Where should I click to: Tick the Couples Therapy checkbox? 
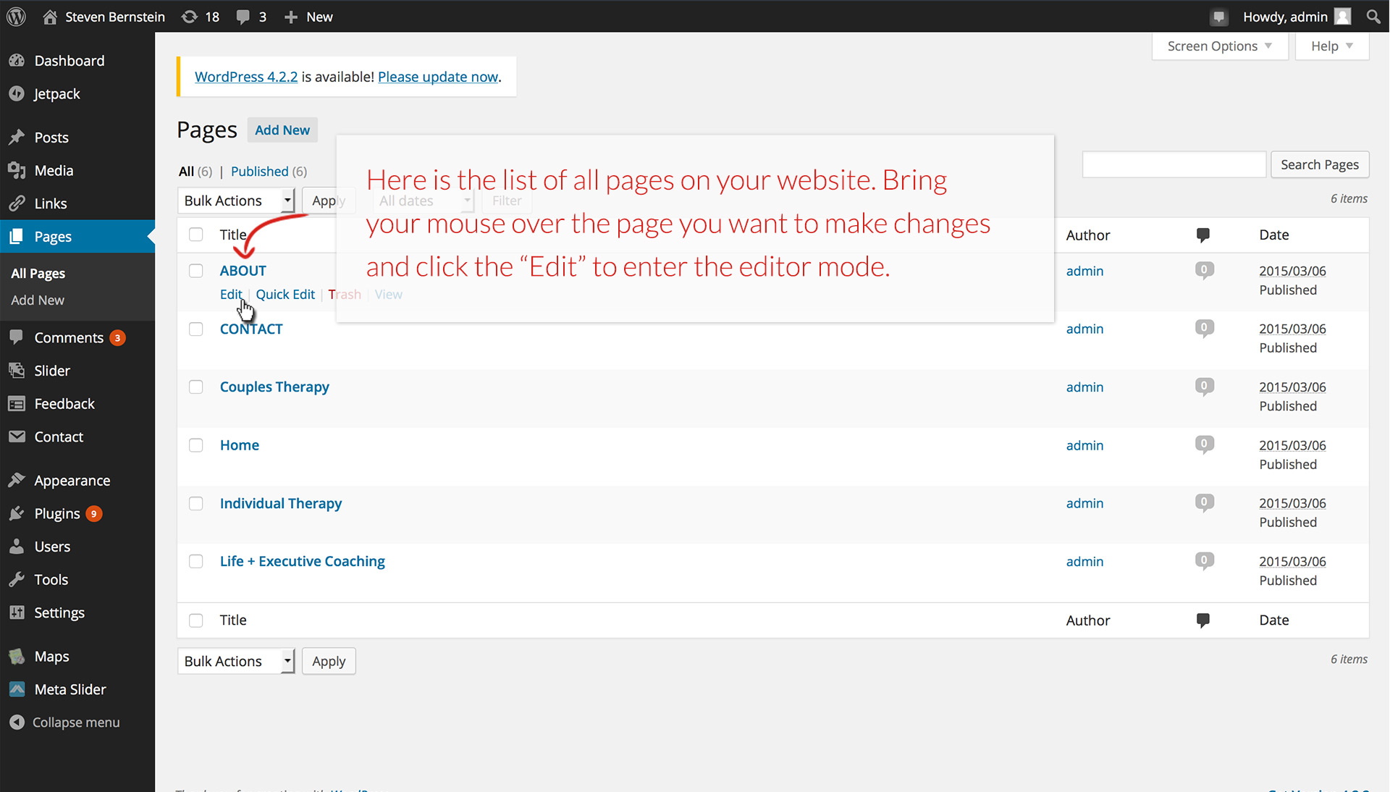tap(195, 387)
